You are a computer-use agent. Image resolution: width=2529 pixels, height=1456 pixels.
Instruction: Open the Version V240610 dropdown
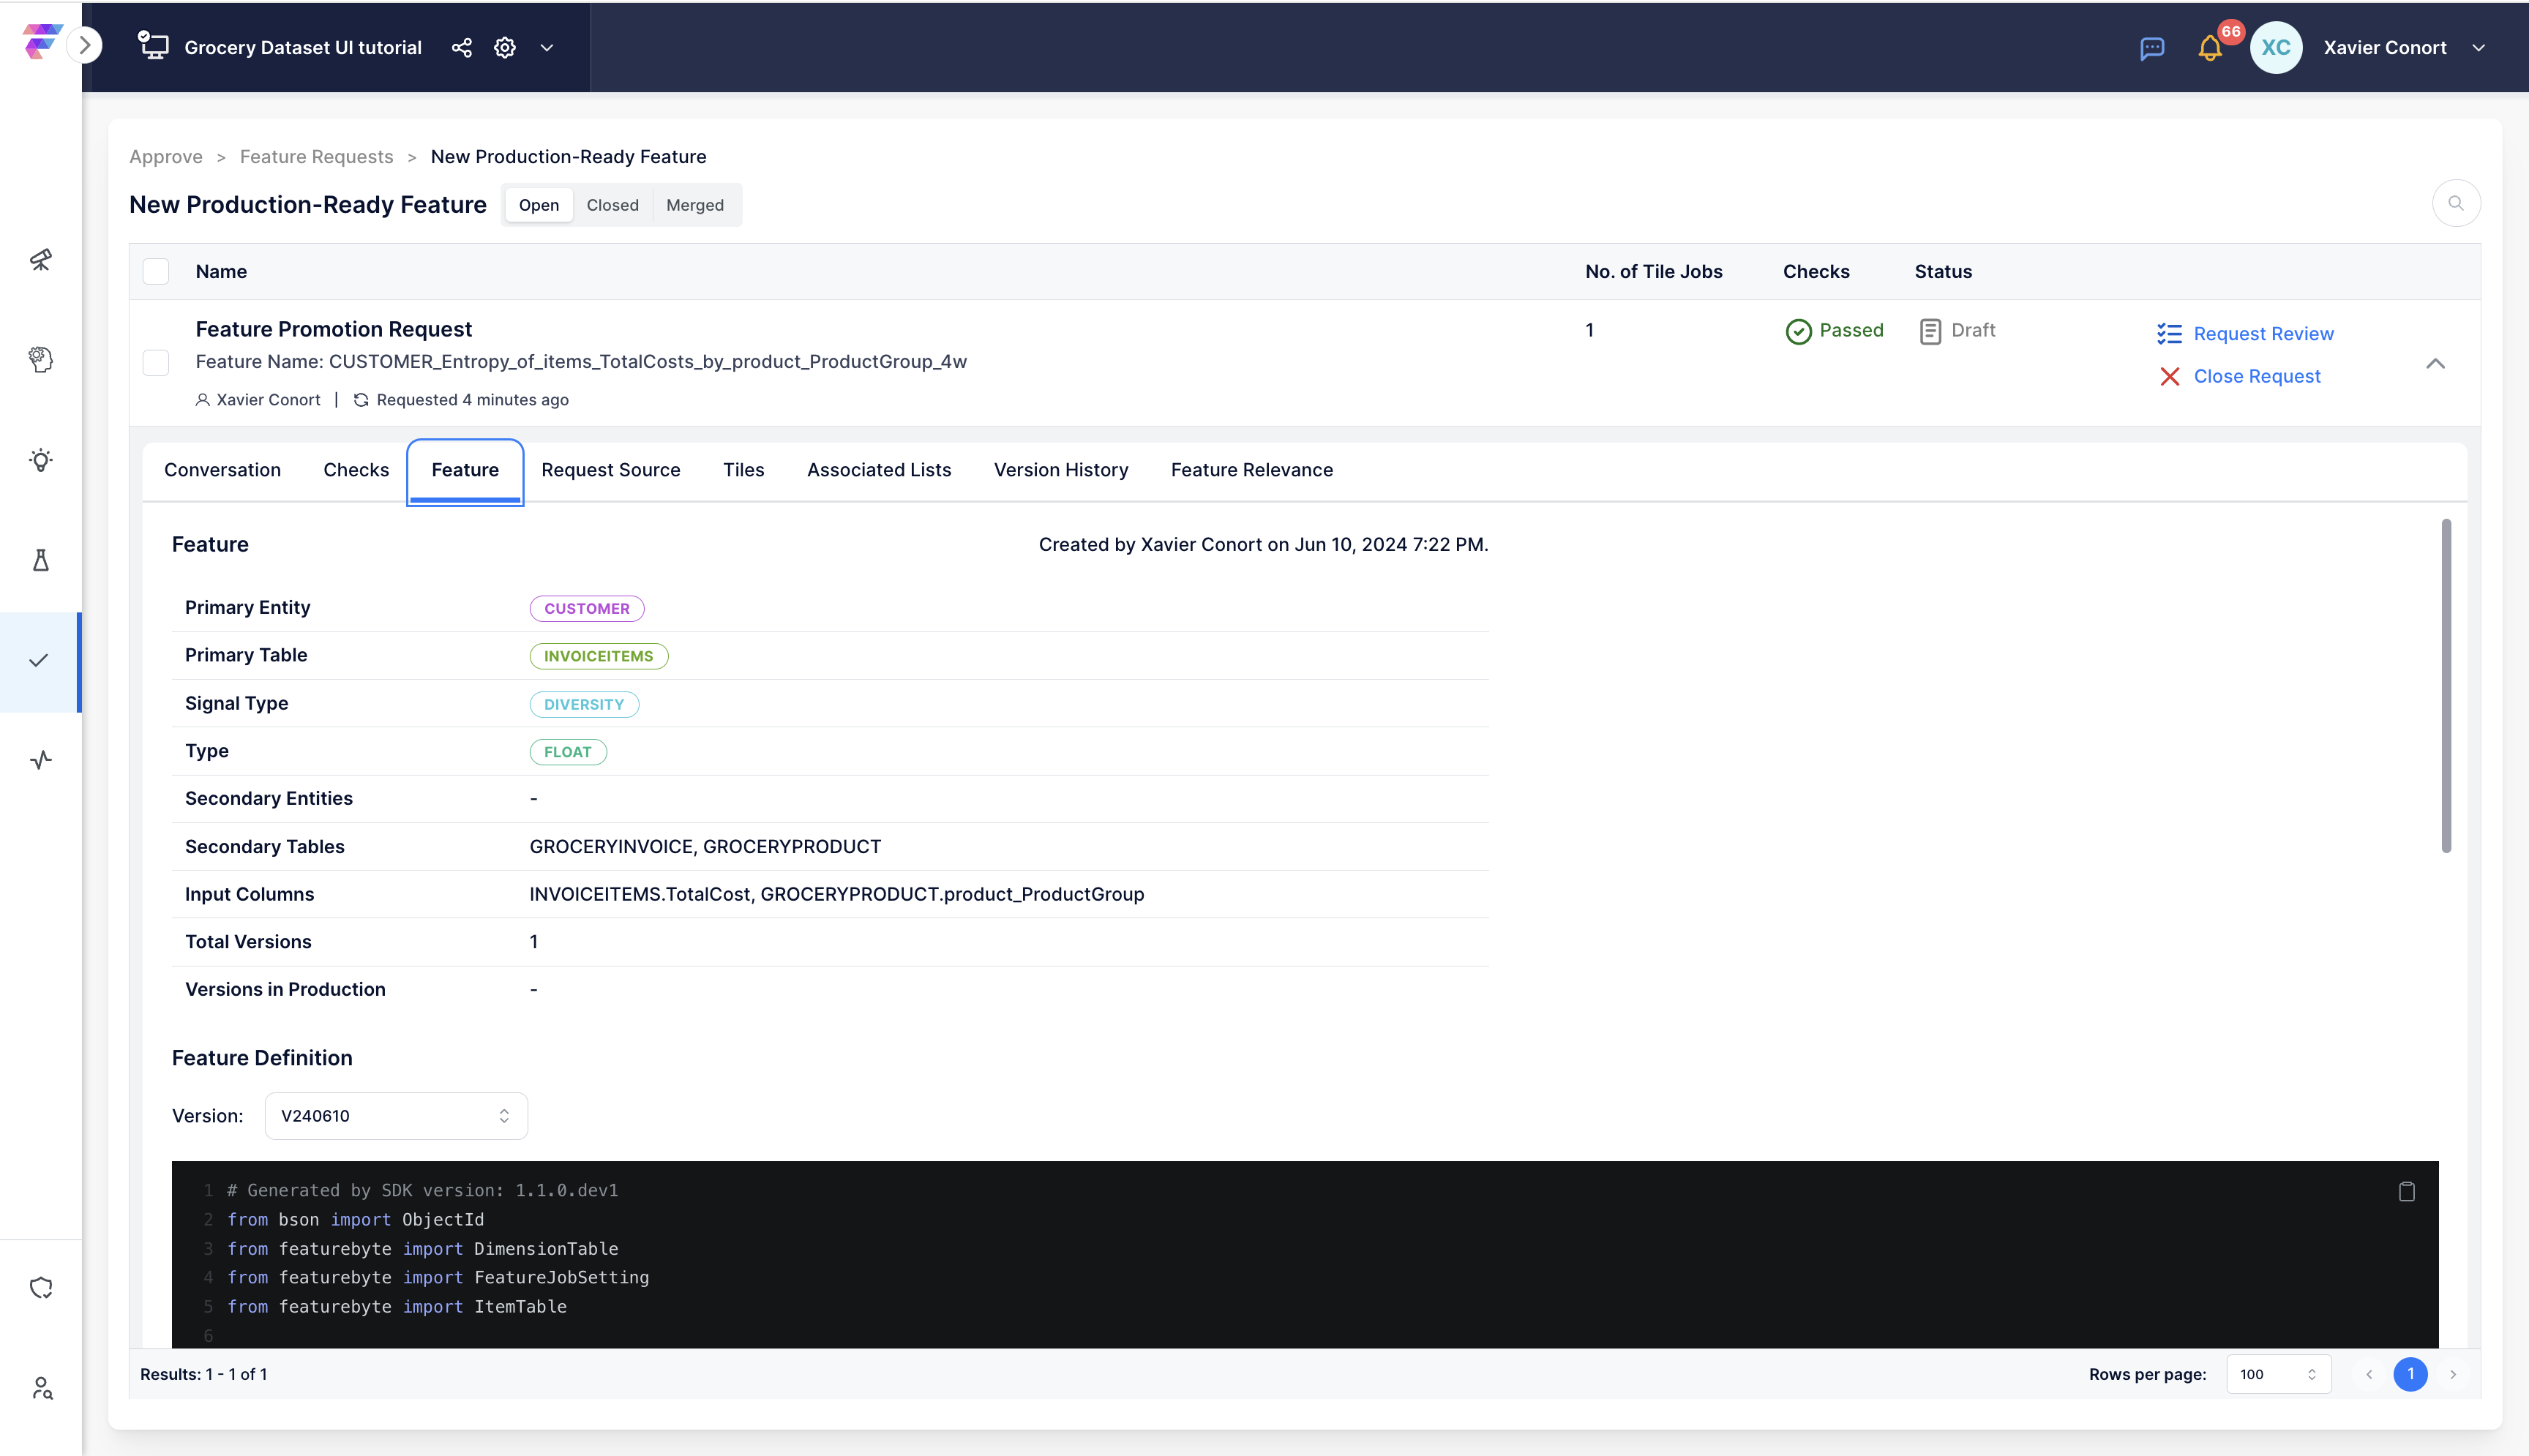(396, 1116)
